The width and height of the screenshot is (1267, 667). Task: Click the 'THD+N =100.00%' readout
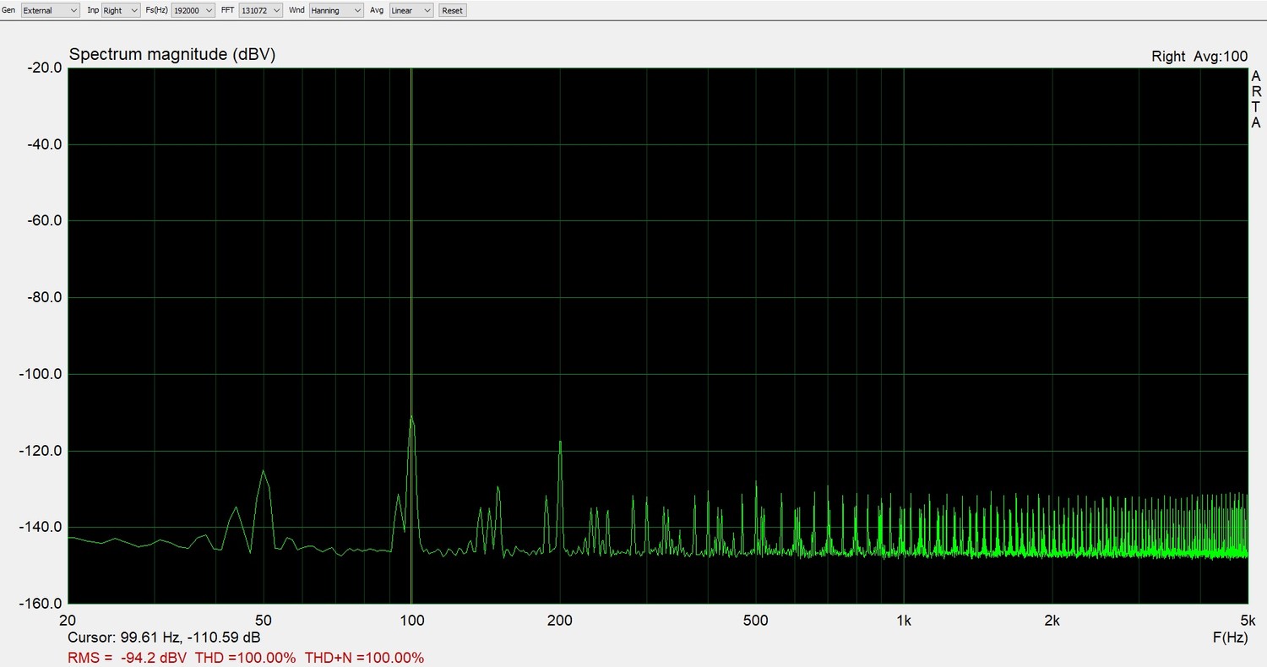tap(364, 657)
